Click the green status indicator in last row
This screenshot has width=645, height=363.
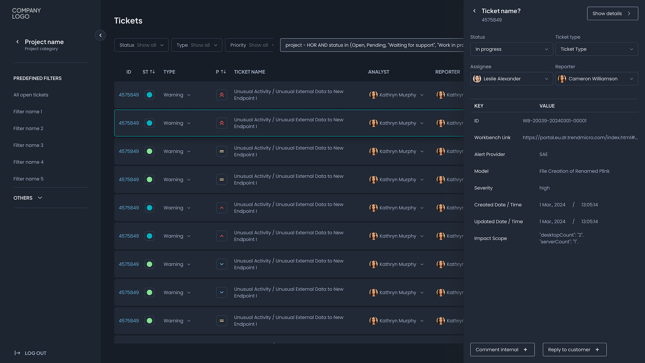coord(150,321)
